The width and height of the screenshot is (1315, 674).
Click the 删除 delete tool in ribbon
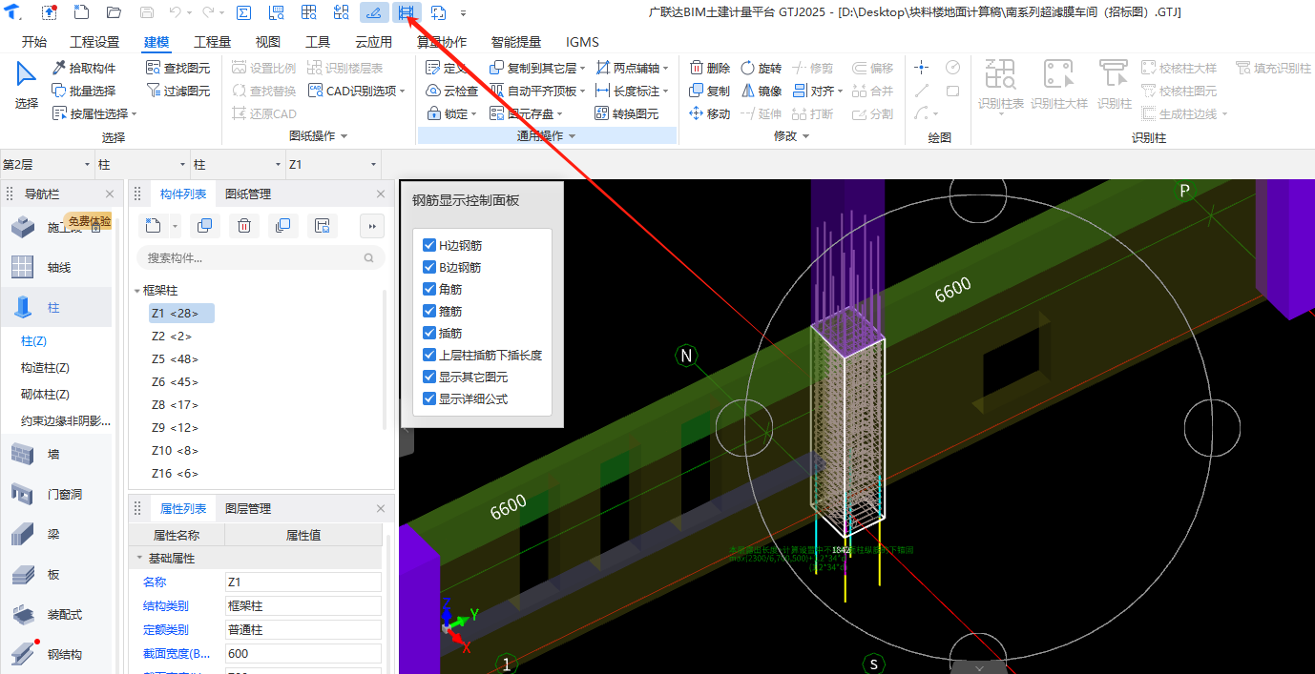[709, 68]
